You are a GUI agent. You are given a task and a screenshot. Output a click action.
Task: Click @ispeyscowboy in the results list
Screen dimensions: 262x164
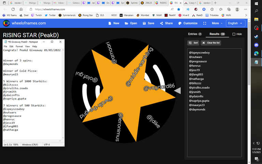pyautogui.click(x=199, y=53)
